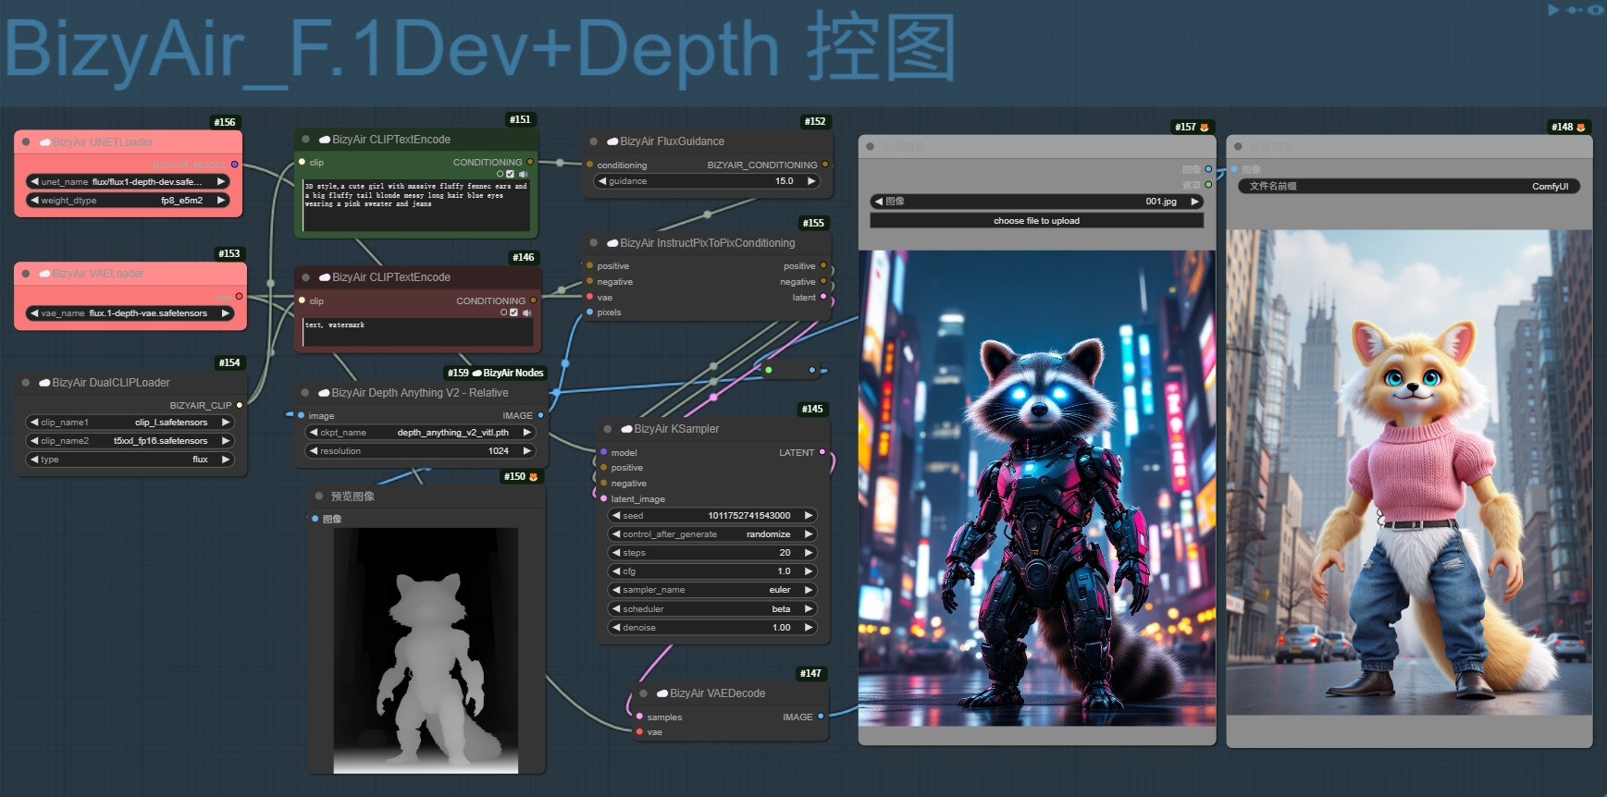Click the fox badge on node #157
1607x797 pixels.
point(1204,128)
